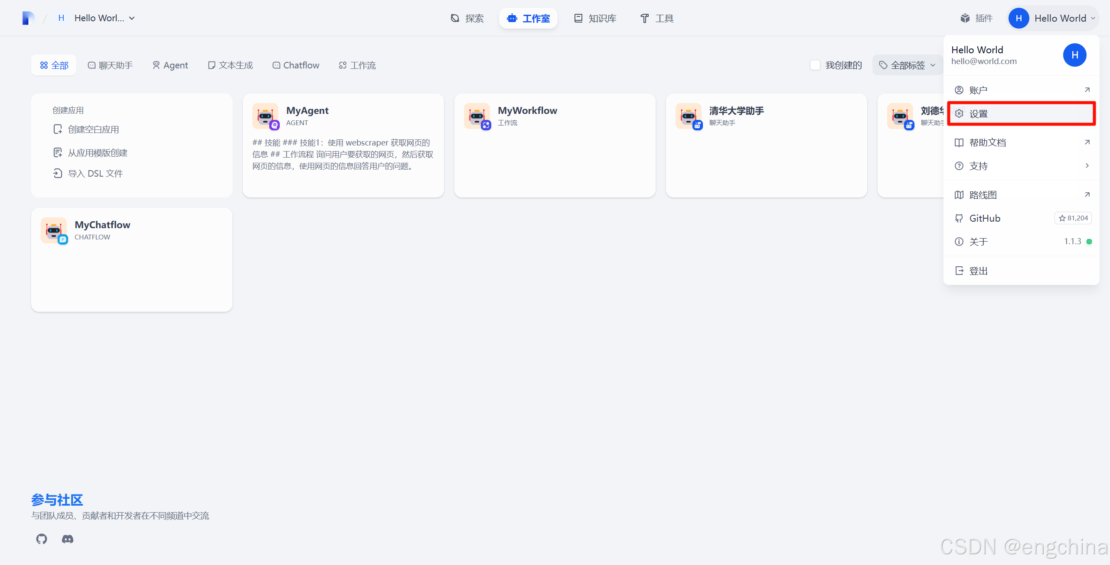Click the GitHub star count badge
Image resolution: width=1110 pixels, height=565 pixels.
click(x=1073, y=218)
